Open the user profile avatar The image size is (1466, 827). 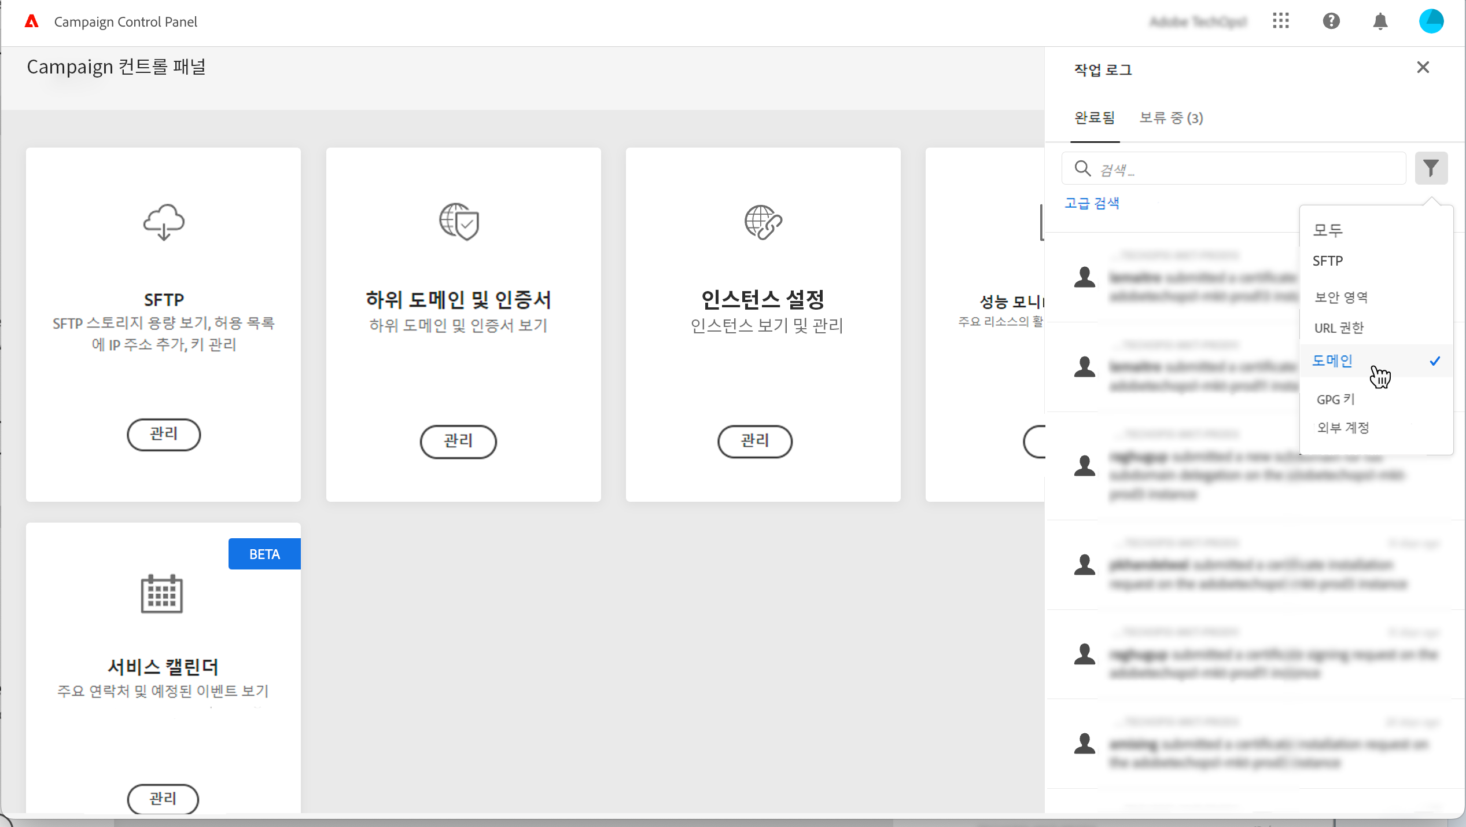(x=1431, y=21)
